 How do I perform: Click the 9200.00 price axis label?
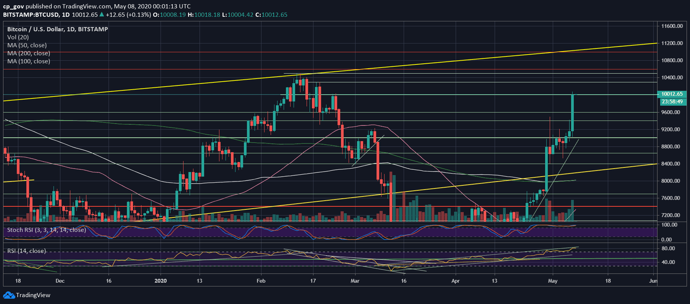671,129
